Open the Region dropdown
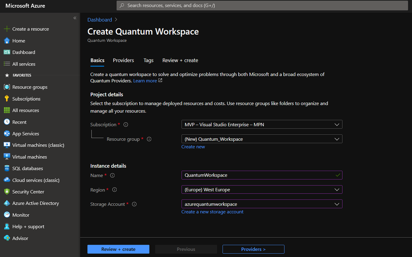Viewport: 412px width, 257px height. [262, 190]
